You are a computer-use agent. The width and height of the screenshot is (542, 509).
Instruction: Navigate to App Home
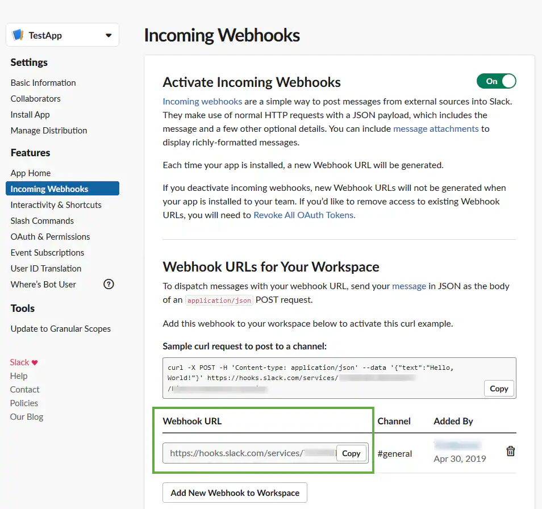pyautogui.click(x=31, y=173)
